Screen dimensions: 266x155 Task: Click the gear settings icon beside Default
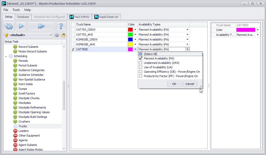[x=57, y=35]
